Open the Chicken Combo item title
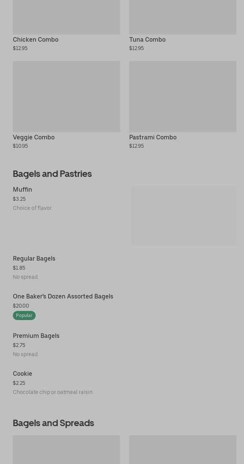Screen dimensions: 244x464 pyautogui.click(x=36, y=39)
